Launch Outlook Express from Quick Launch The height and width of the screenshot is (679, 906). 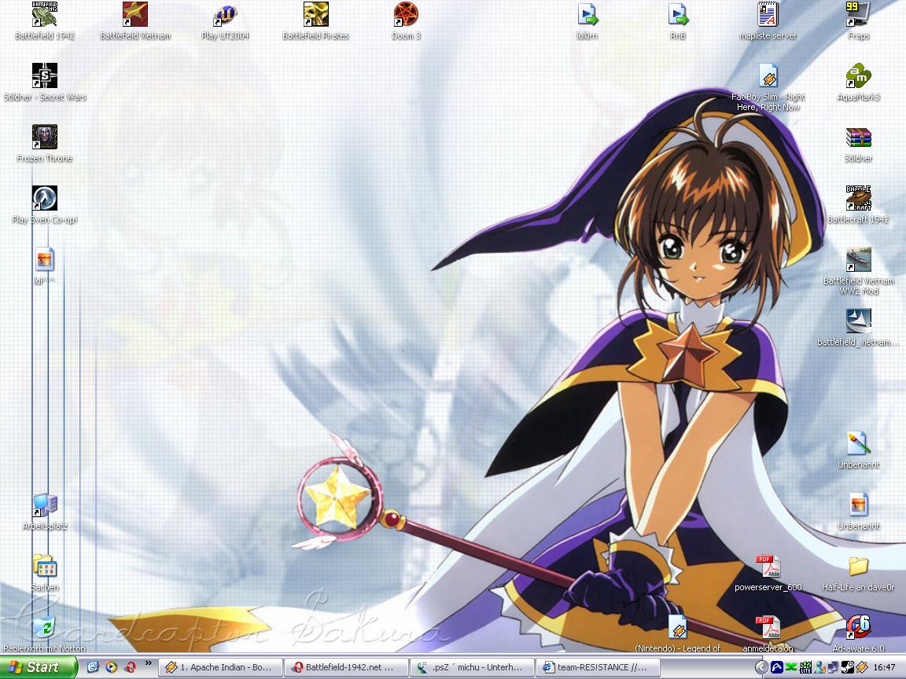click(93, 667)
